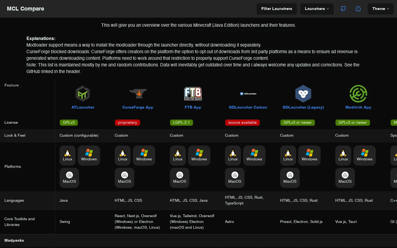Click the Astro toolkit cell
The image size is (397, 248).
tap(229, 222)
